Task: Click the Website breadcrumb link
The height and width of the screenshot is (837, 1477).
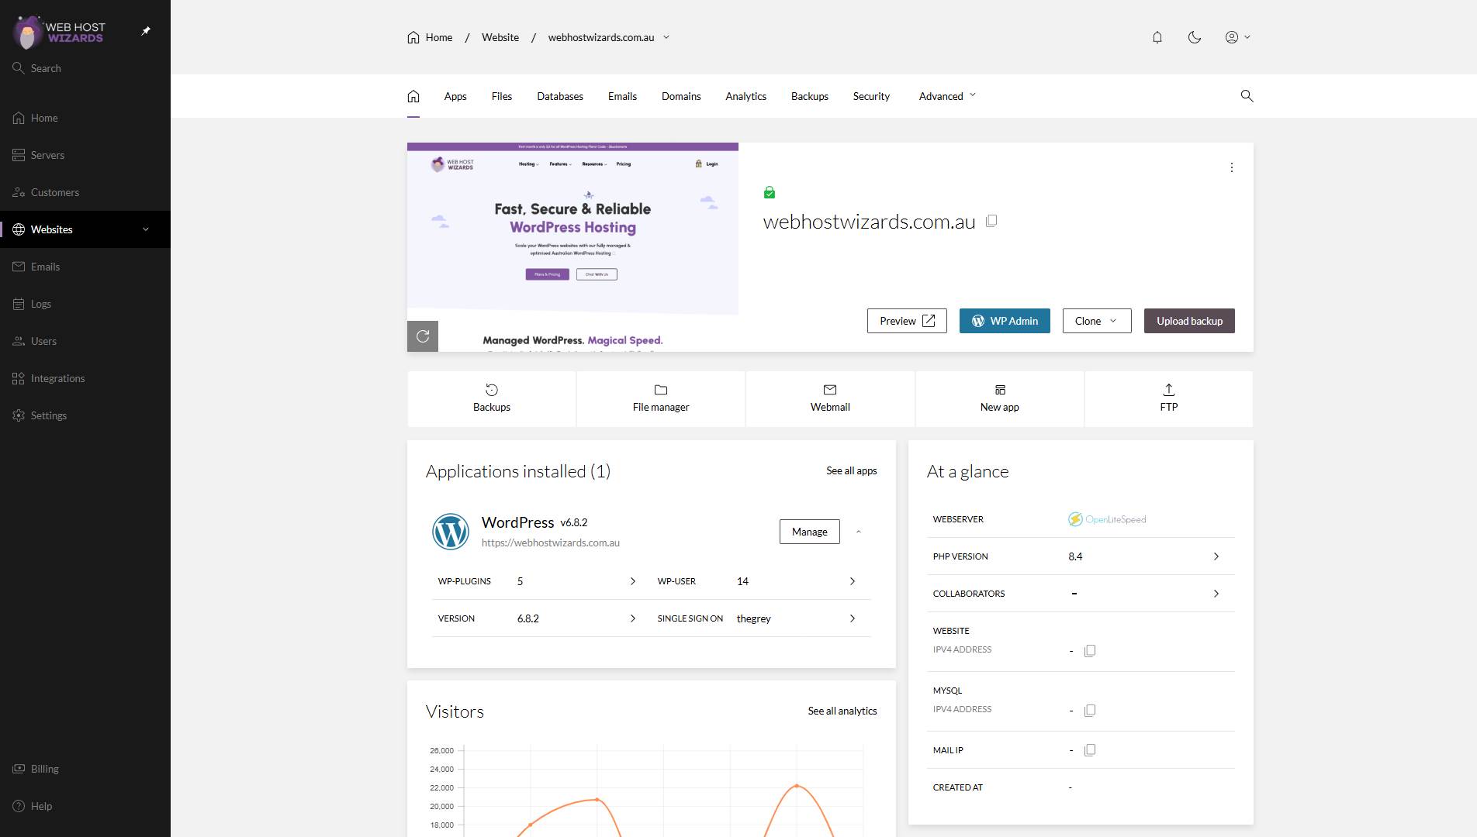Action: (x=500, y=37)
